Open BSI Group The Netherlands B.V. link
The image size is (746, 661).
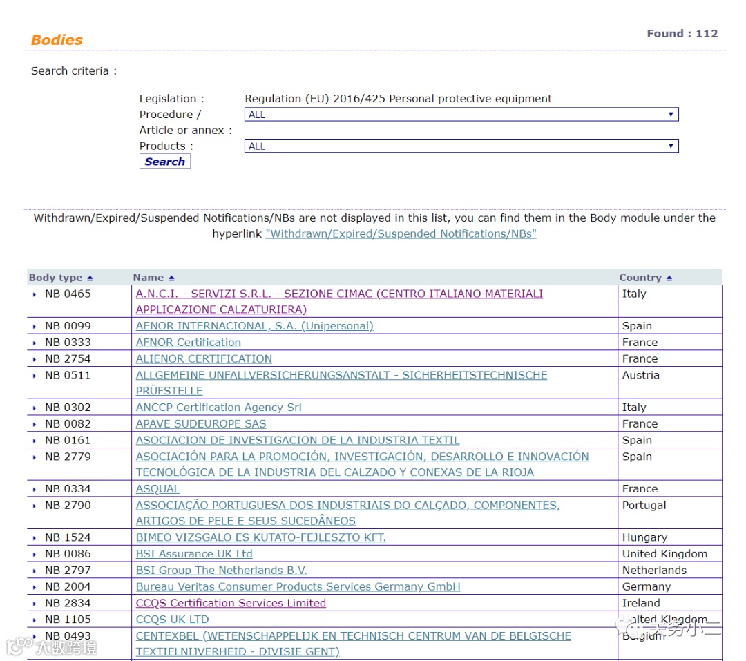point(221,570)
